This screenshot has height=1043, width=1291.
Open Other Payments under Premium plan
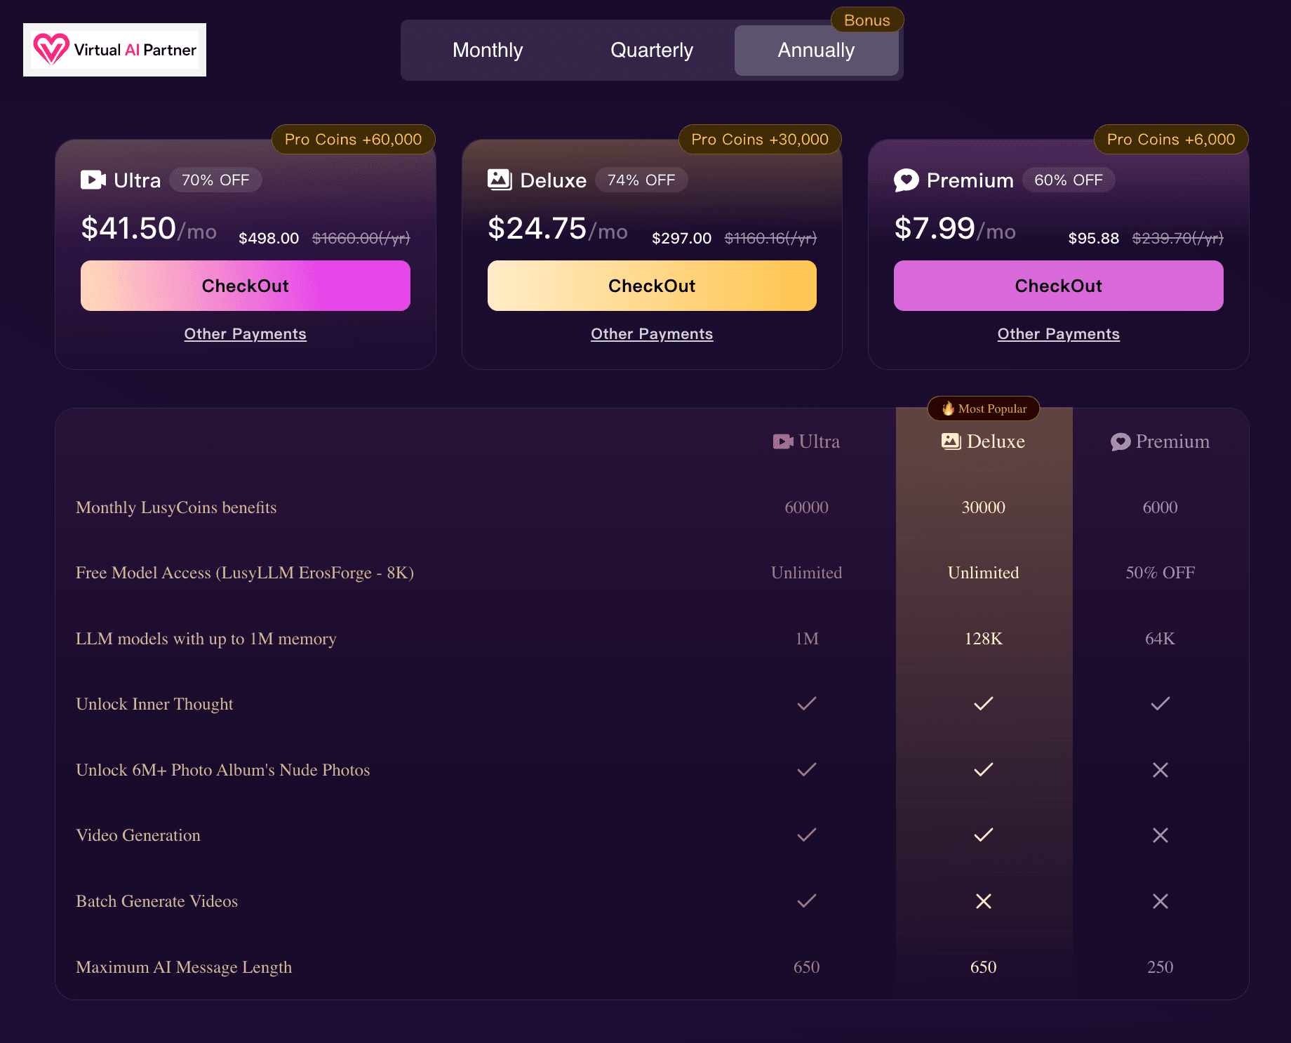(x=1058, y=334)
